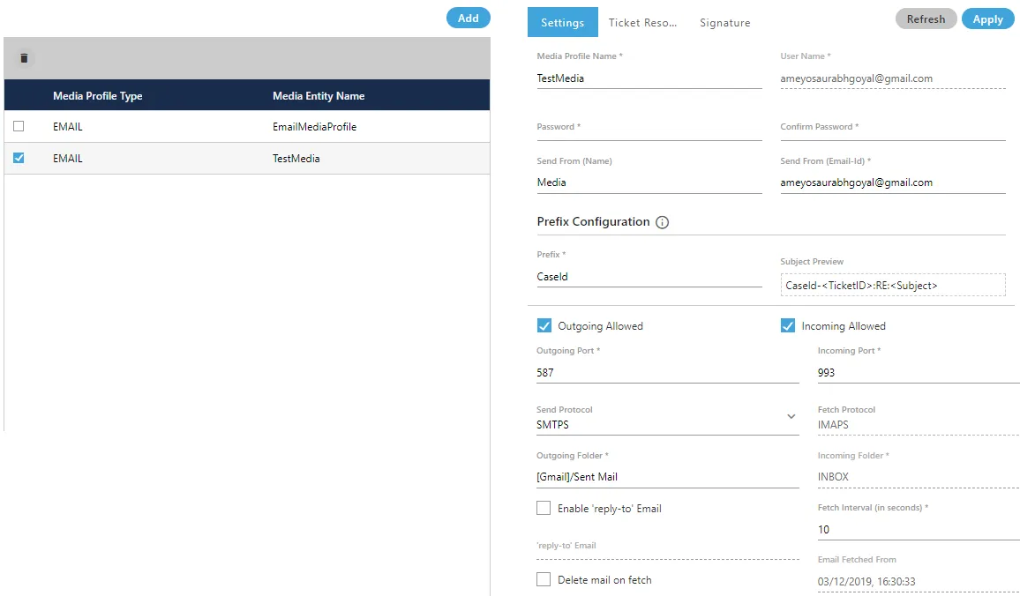Screen dimensions: 1020x596
Task: Edit the Send From (Name) field
Action: [649, 183]
